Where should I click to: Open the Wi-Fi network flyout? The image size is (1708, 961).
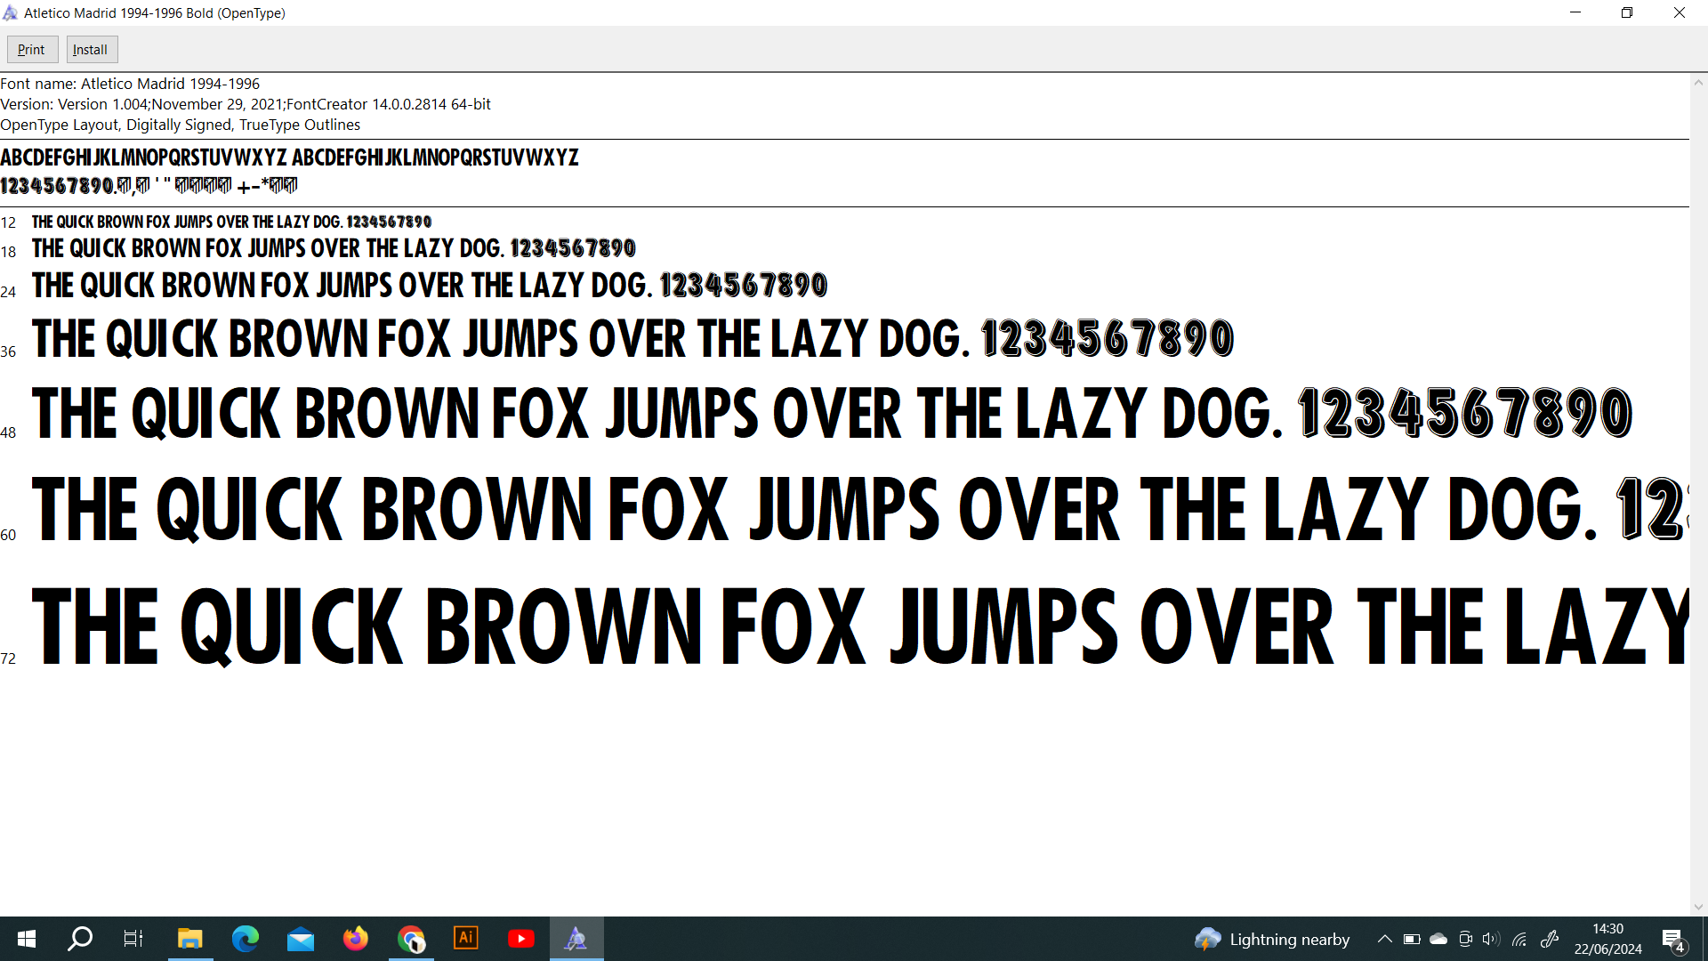pos(1519,939)
